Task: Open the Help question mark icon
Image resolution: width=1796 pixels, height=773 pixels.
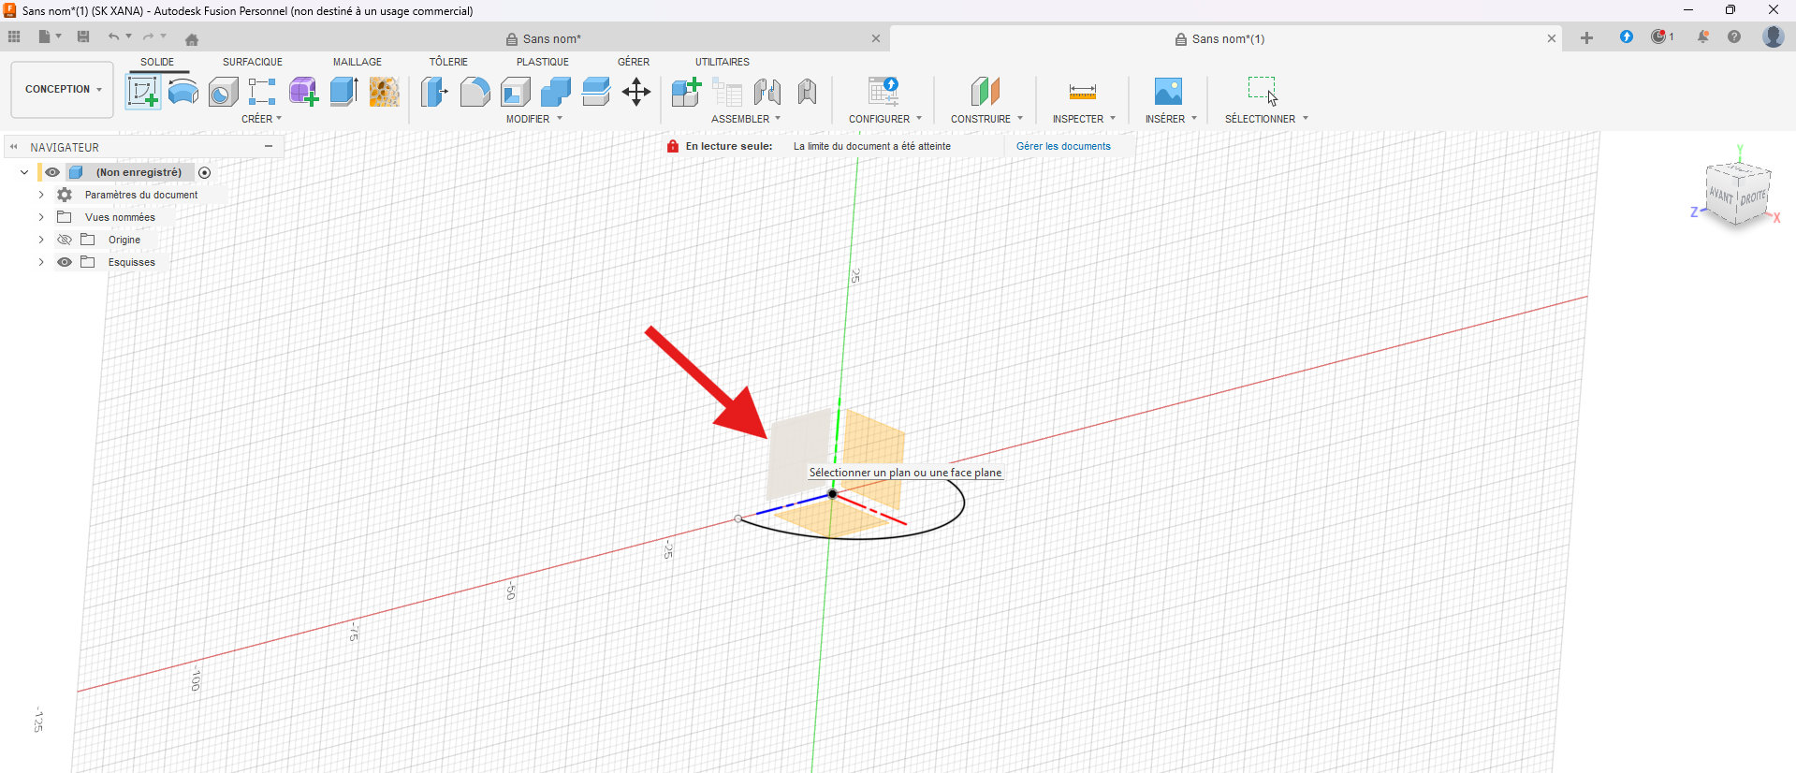Action: [x=1734, y=37]
